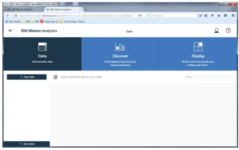This screenshot has height=150, width=239.
Task: Open the Data section tile
Action: pyautogui.click(x=43, y=54)
